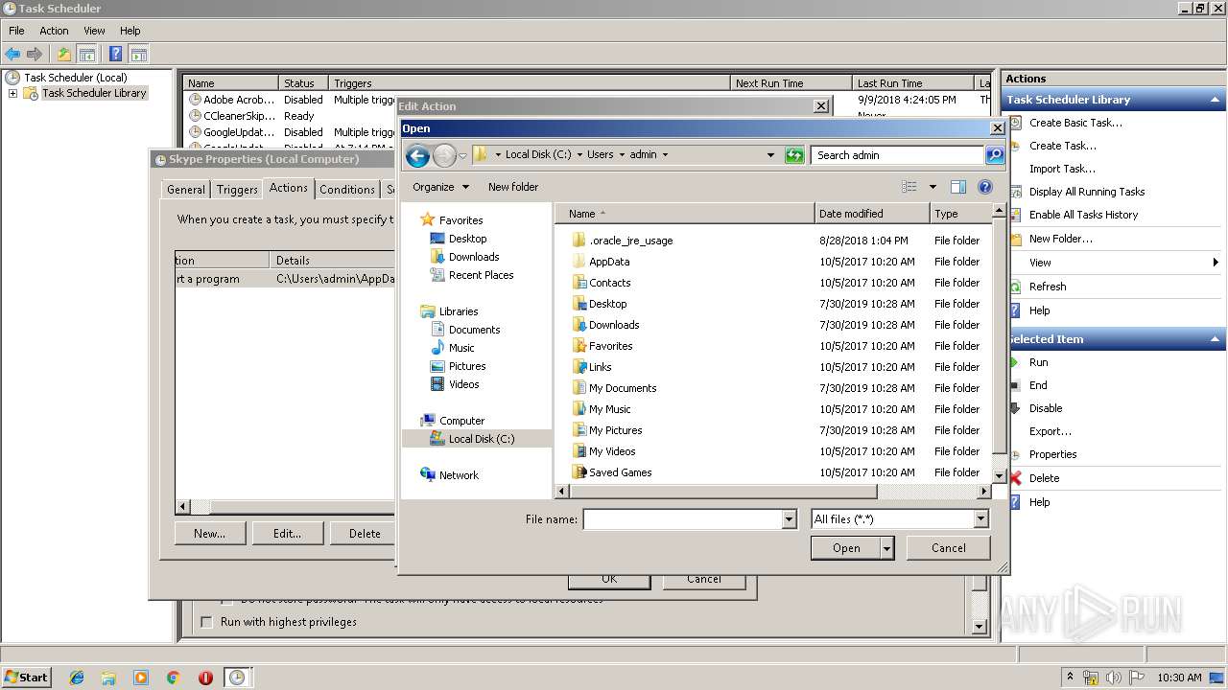
Task: Click the Open button
Action: [846, 548]
